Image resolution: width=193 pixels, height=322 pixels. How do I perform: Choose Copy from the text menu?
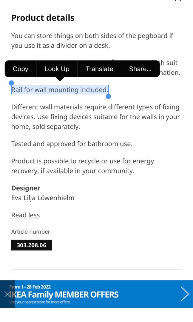[21, 69]
